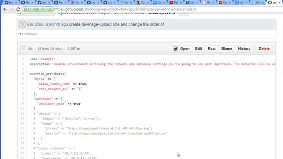283x159 pixels.
Task: Close the 'mil' tab
Action: [247, 3]
